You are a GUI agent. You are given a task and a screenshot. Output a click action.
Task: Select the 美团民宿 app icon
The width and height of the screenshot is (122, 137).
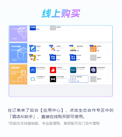[x=73, y=49]
